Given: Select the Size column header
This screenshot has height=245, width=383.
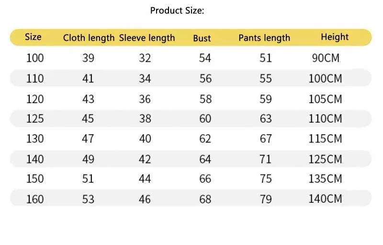Looking at the screenshot, I should [33, 37].
